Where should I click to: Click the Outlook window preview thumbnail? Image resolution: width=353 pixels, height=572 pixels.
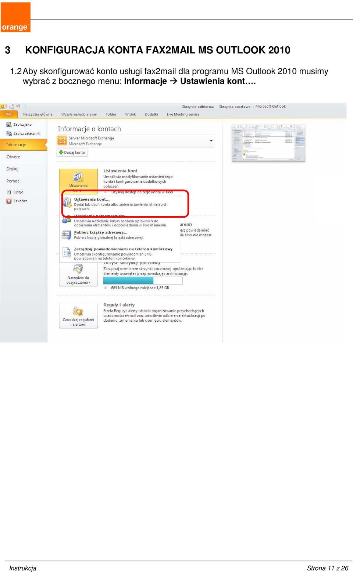click(268, 143)
